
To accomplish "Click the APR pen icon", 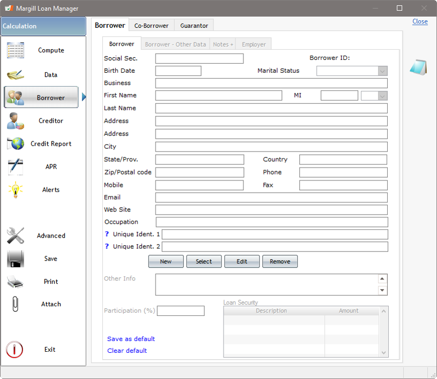I will pos(16,166).
